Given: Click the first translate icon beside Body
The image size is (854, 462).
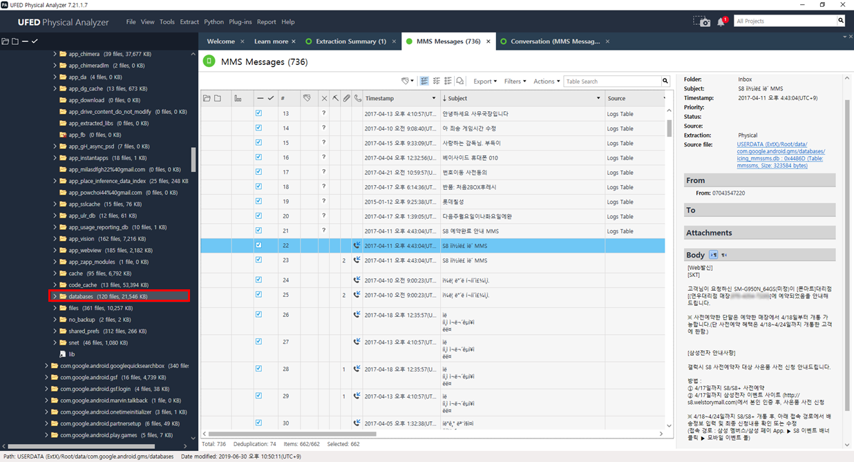Looking at the screenshot, I should click(713, 255).
